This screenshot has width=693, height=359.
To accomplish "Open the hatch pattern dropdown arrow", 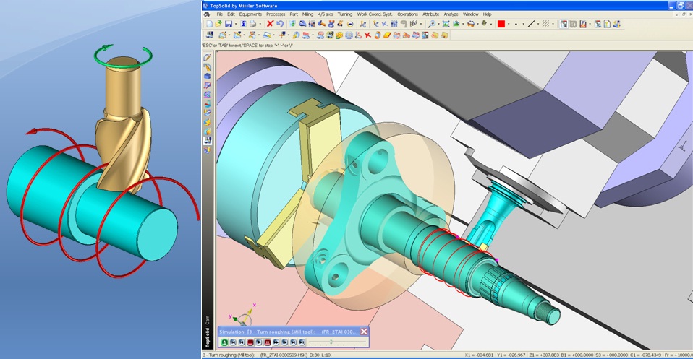I will coord(553,24).
